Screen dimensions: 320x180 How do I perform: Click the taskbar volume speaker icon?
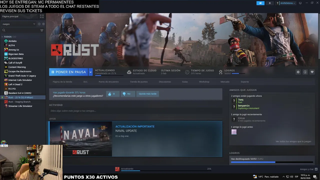[x=291, y=177]
